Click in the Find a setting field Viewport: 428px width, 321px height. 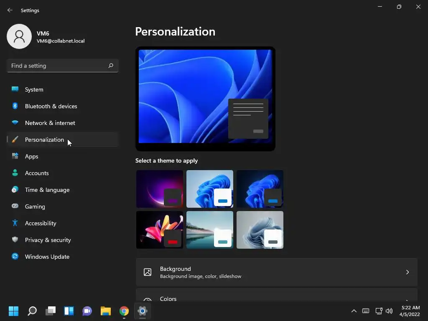[x=63, y=66]
